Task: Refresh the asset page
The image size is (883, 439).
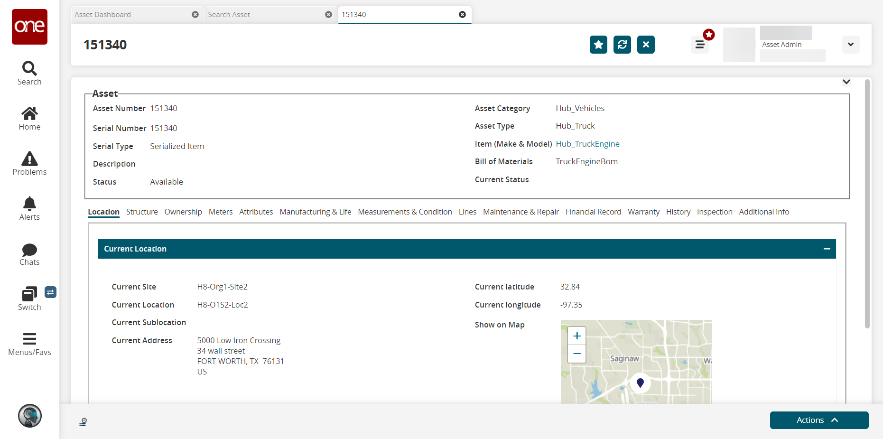Action: coord(622,45)
